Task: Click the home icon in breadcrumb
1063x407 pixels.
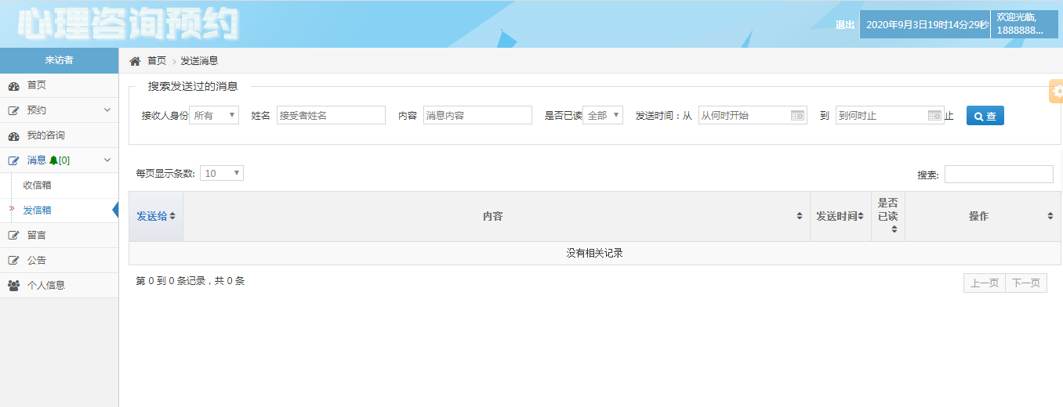Action: point(135,61)
